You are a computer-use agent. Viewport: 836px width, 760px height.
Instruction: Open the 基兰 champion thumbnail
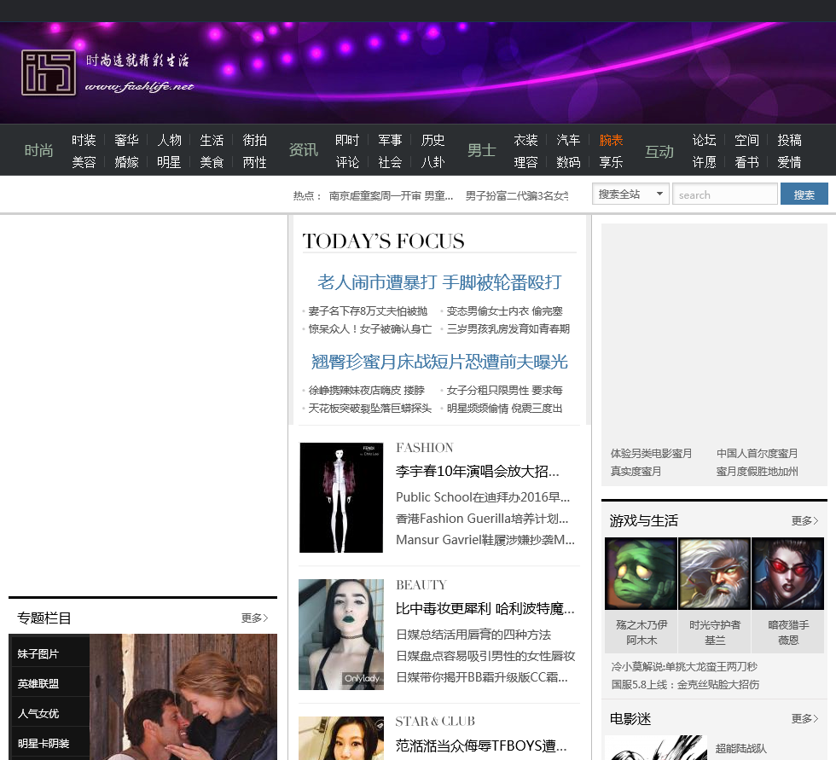pos(714,573)
